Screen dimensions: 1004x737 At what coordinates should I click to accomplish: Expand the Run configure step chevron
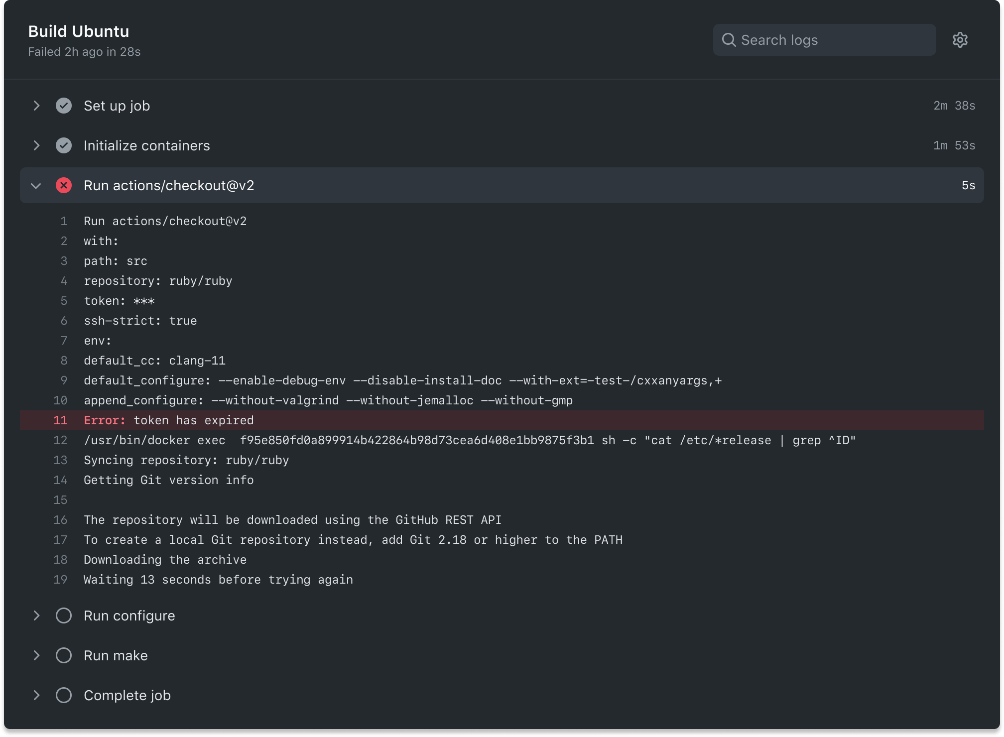coord(36,615)
